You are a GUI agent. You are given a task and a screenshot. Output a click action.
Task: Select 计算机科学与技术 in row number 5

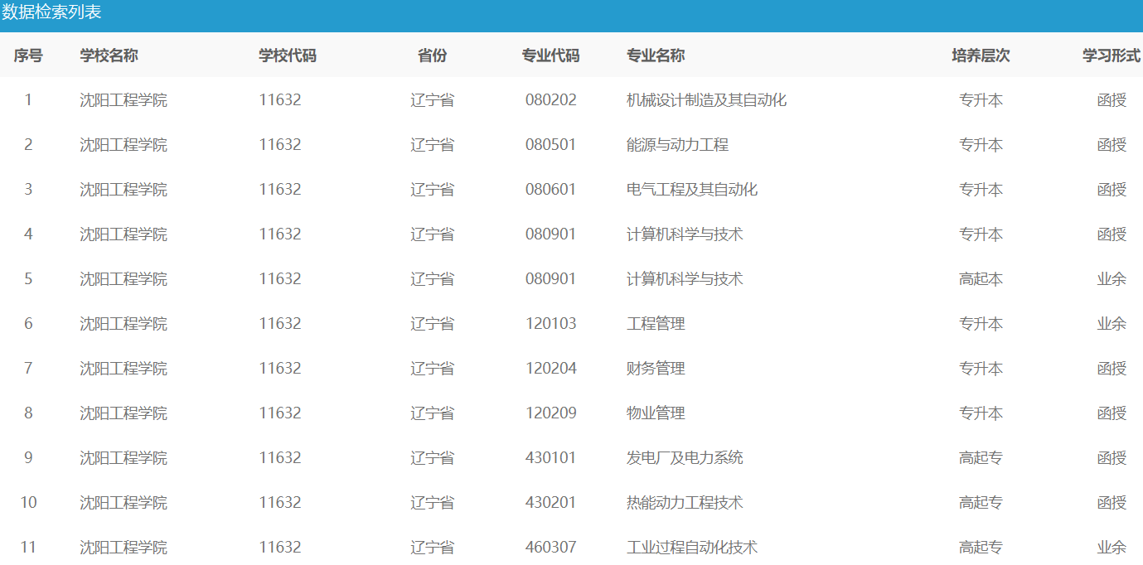coord(685,279)
